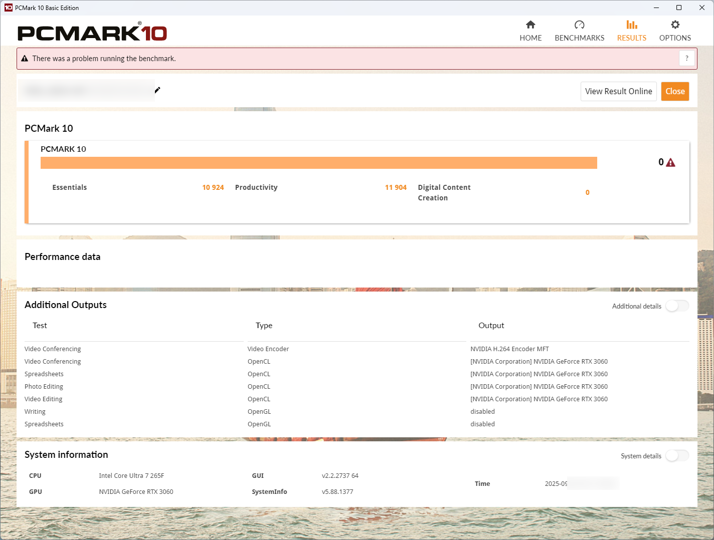The image size is (714, 540).
Task: Select the CPU value Intel Core Ultra 7 265F
Action: (x=131, y=476)
